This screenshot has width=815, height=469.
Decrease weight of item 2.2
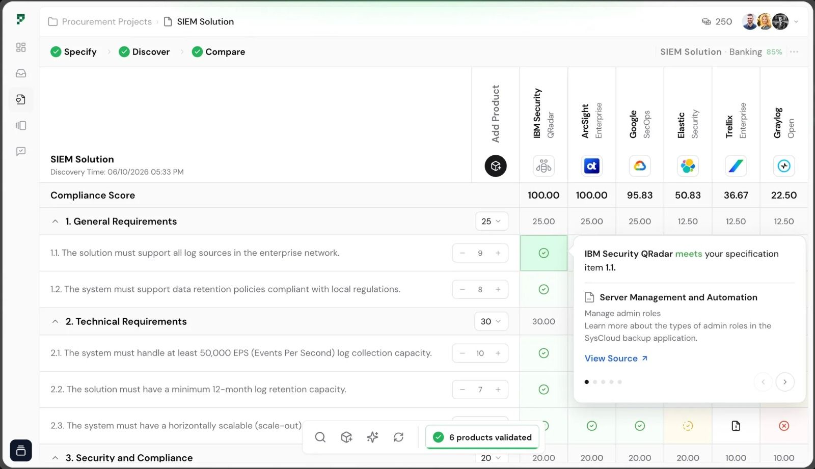[463, 390]
